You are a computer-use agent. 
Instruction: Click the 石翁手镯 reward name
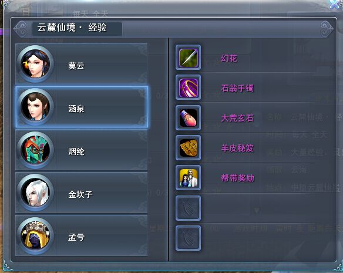237,88
